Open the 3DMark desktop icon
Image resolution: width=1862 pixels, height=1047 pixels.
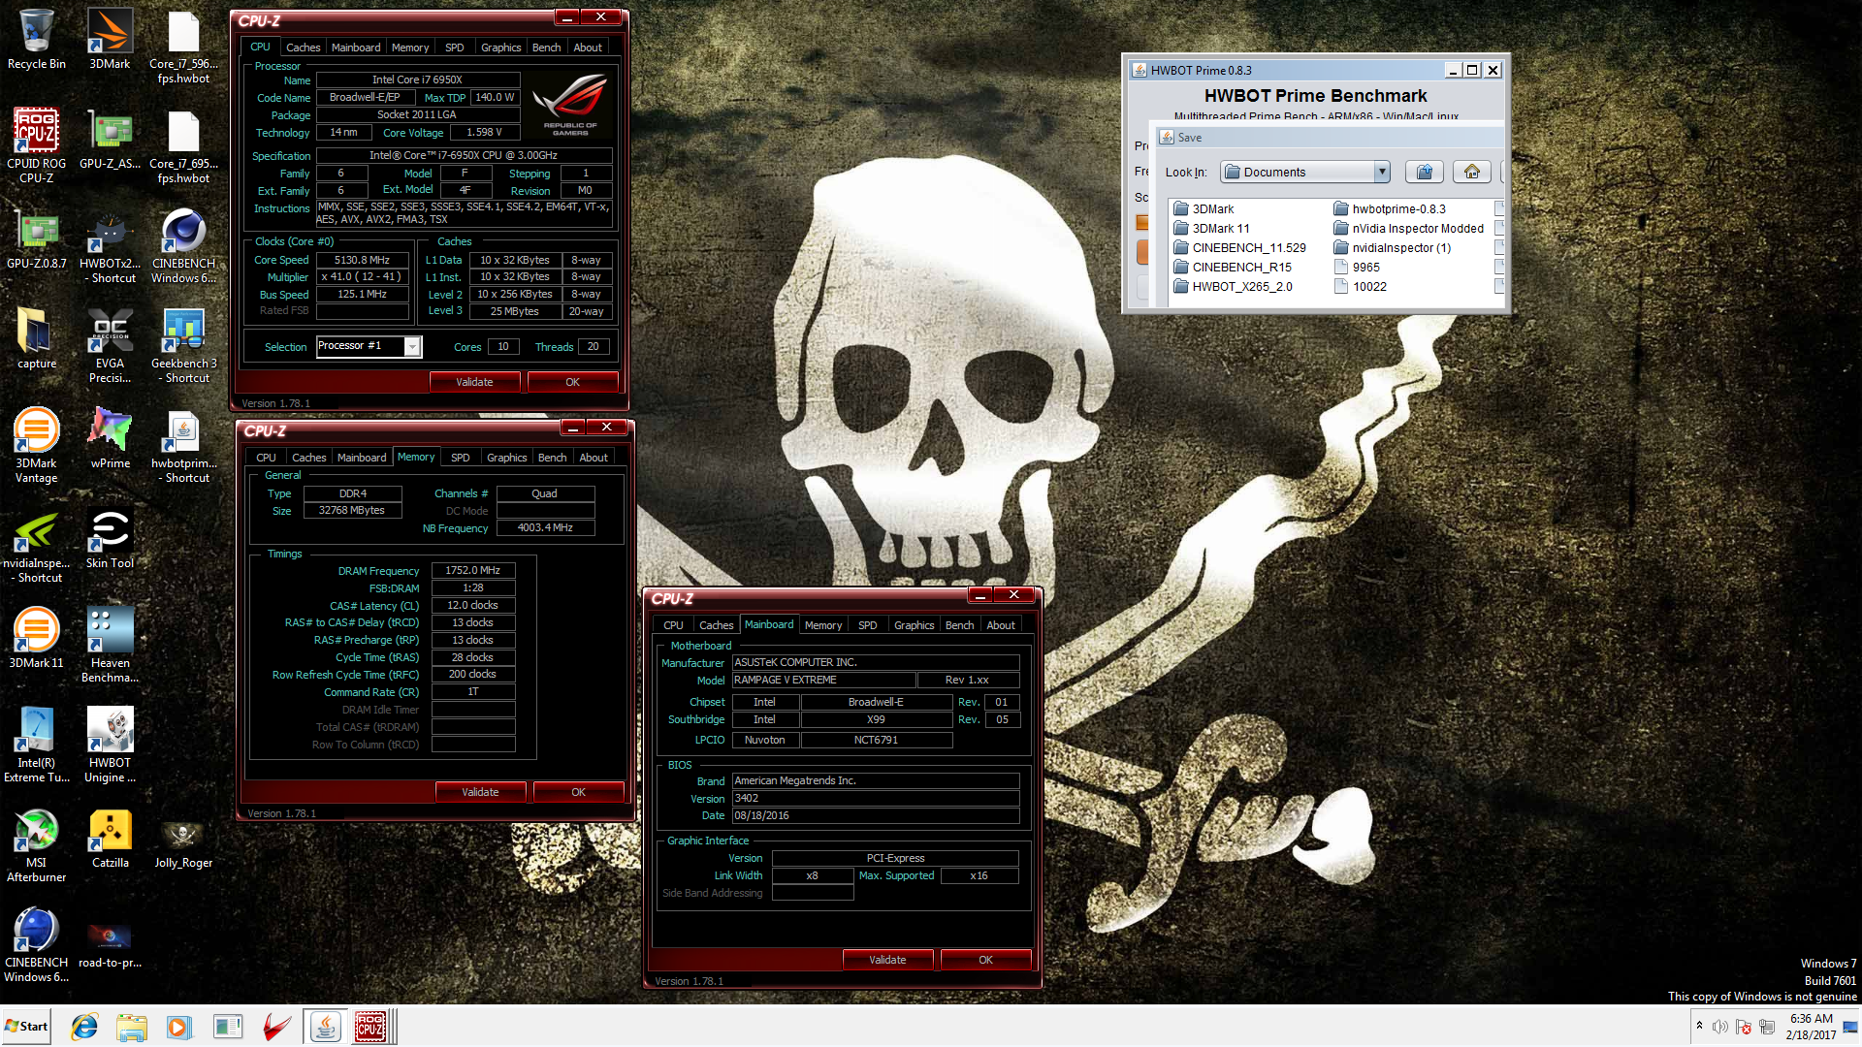click(110, 40)
